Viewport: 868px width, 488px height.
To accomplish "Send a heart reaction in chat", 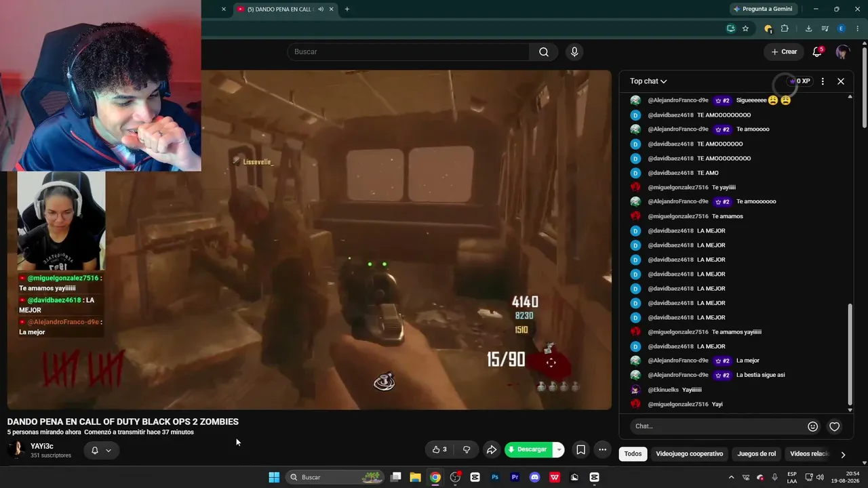I will click(x=835, y=426).
